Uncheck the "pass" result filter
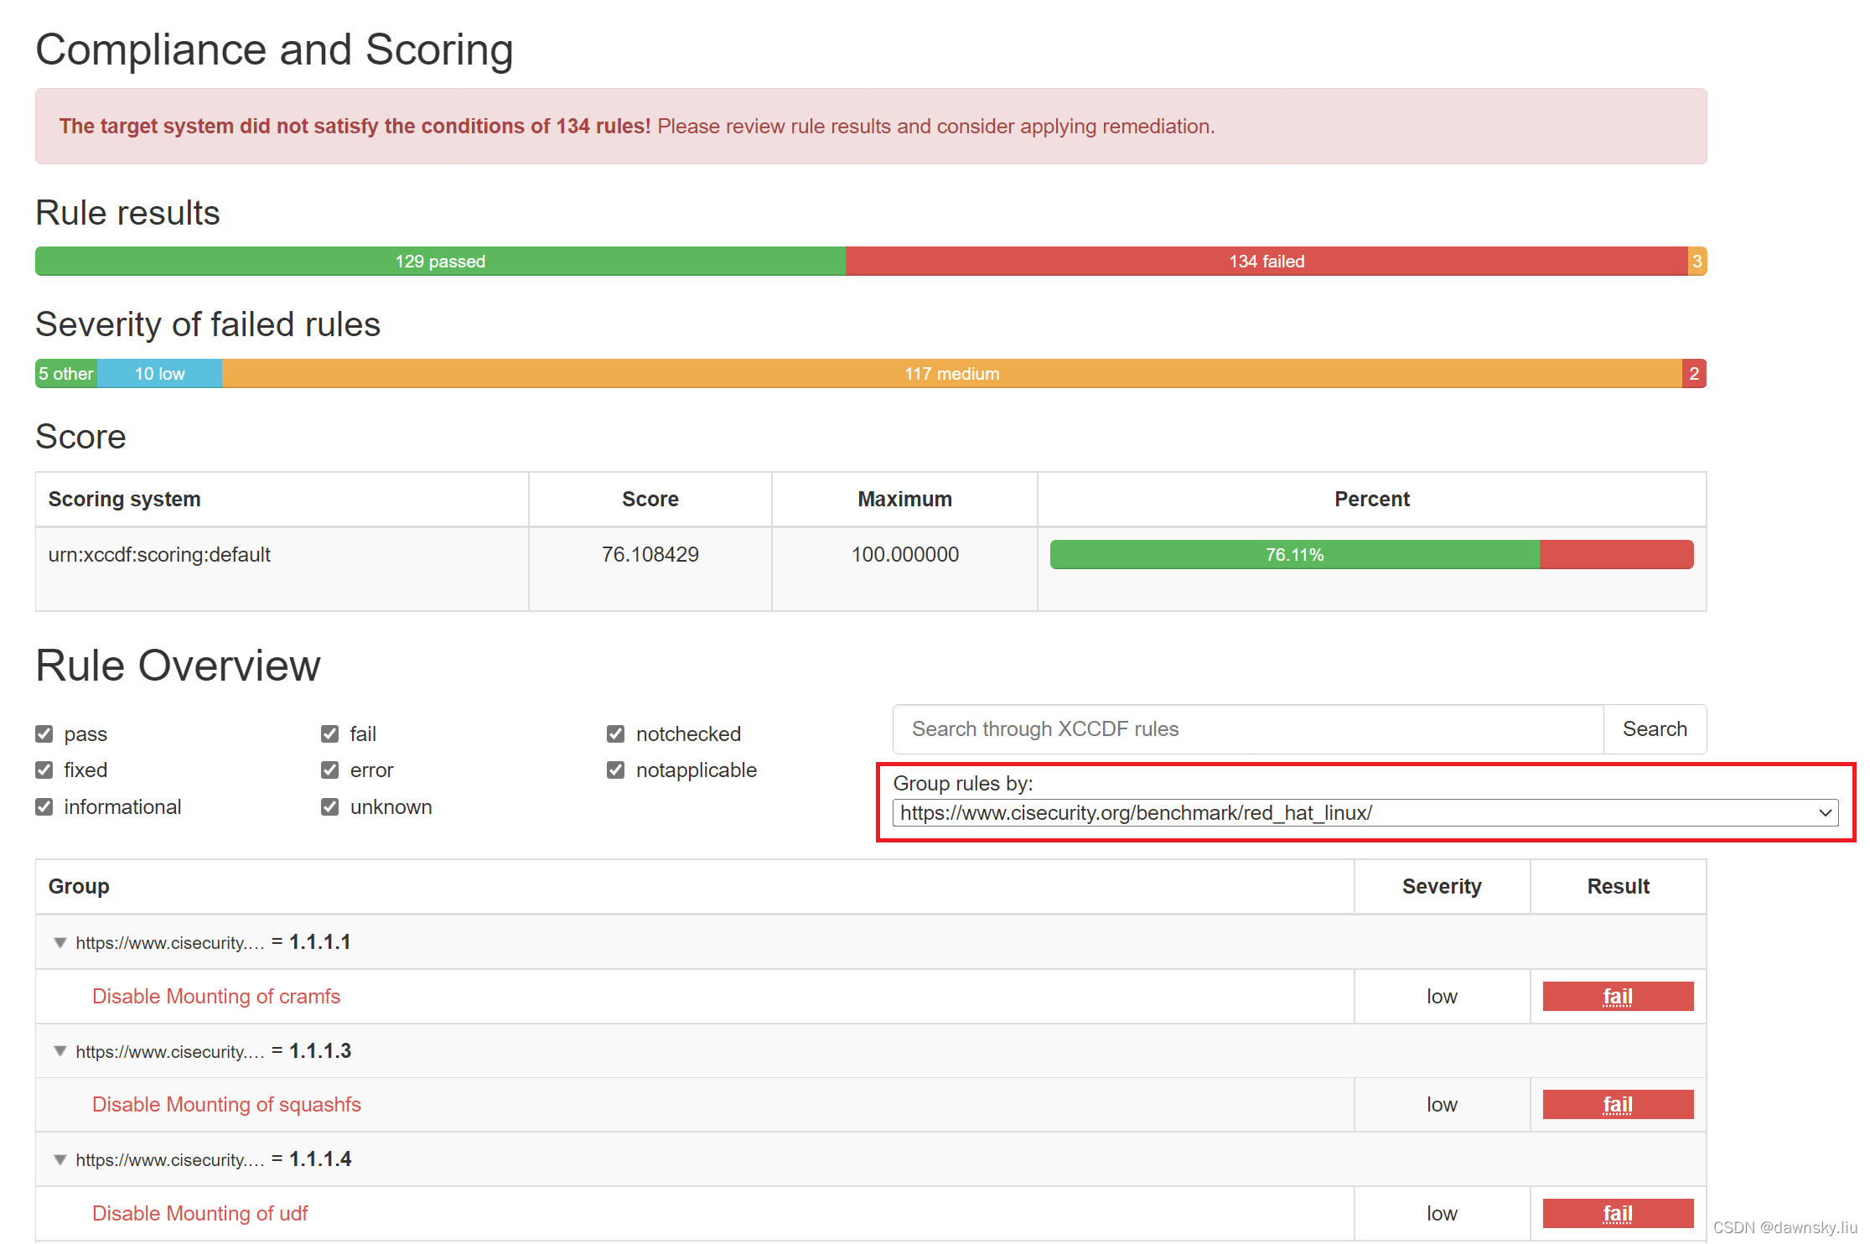Screen dimensions: 1870x1244 (44, 733)
